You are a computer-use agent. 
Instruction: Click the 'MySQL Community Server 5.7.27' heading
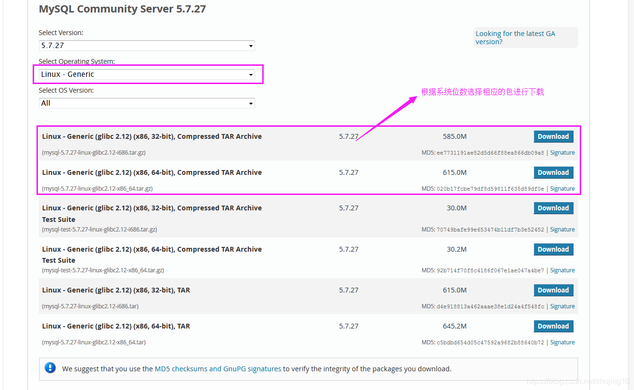(x=122, y=9)
